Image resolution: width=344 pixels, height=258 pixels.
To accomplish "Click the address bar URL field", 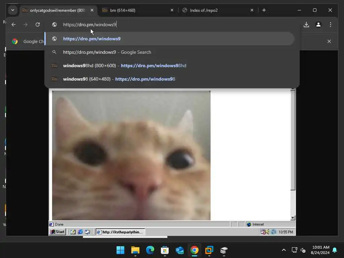I will (x=172, y=25).
